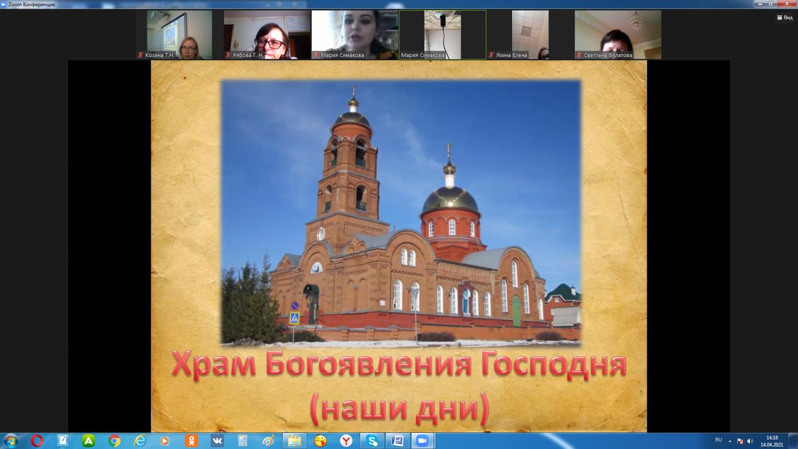798x449 pixels.
Task: Switch to Skype in the taskbar
Action: pyautogui.click(x=372, y=441)
